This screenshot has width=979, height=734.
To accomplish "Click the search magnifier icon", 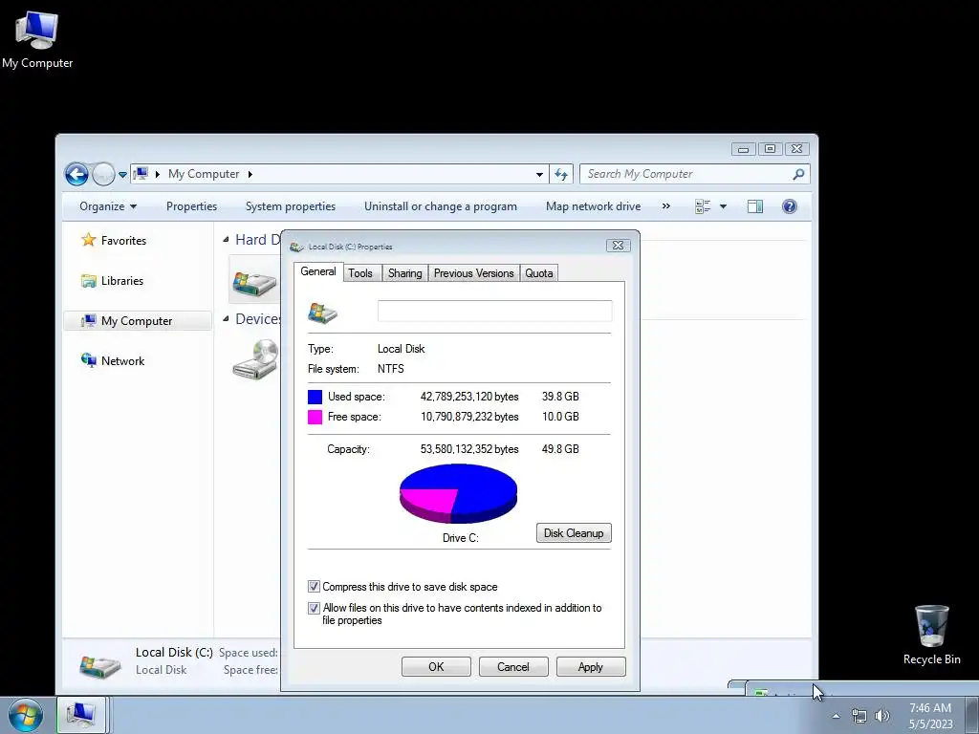I will [798, 174].
